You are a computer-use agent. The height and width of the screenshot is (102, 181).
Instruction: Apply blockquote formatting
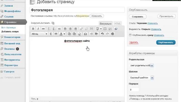pyautogui.click(x=59, y=29)
